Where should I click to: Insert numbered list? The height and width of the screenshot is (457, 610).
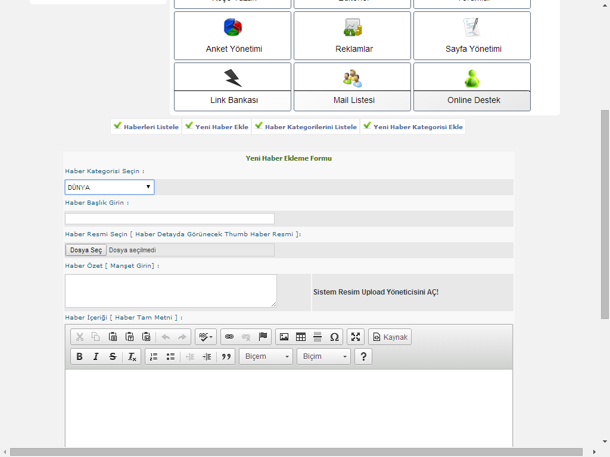154,357
